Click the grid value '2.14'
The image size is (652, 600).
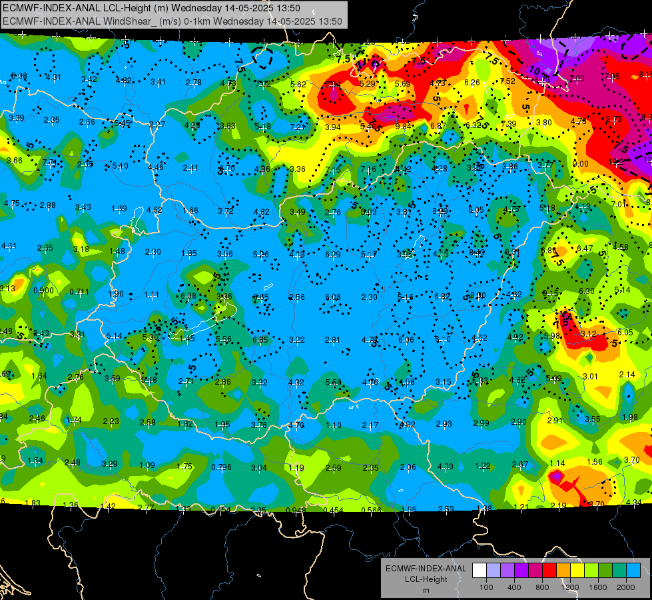(627, 374)
